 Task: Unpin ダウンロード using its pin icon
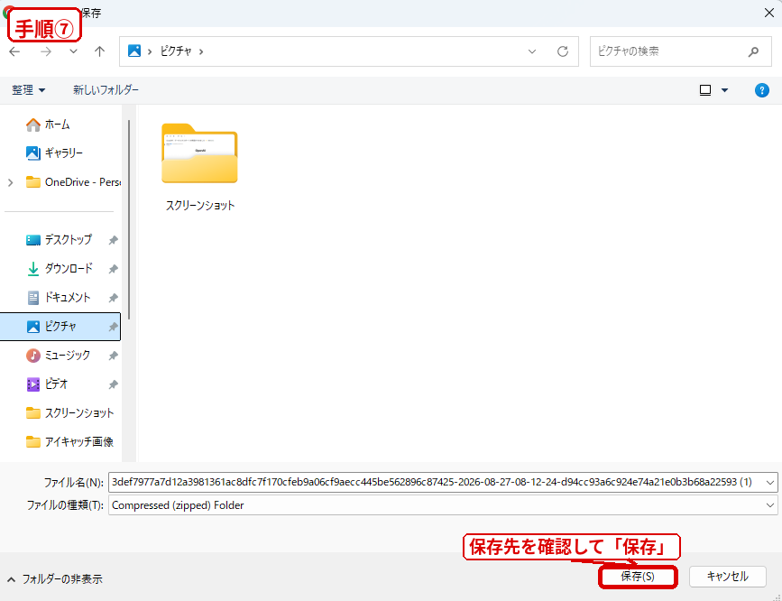pos(114,269)
